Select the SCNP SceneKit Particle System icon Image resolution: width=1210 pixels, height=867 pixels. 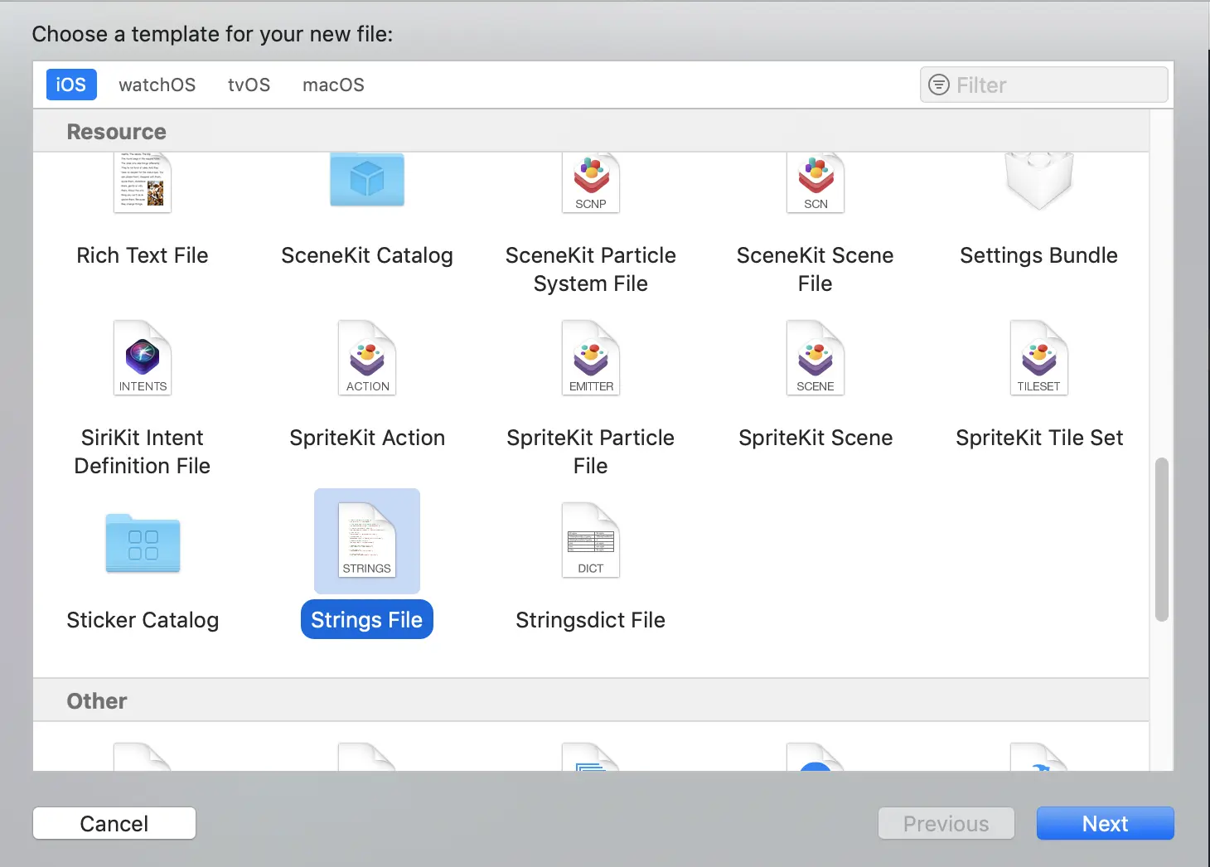591,182
